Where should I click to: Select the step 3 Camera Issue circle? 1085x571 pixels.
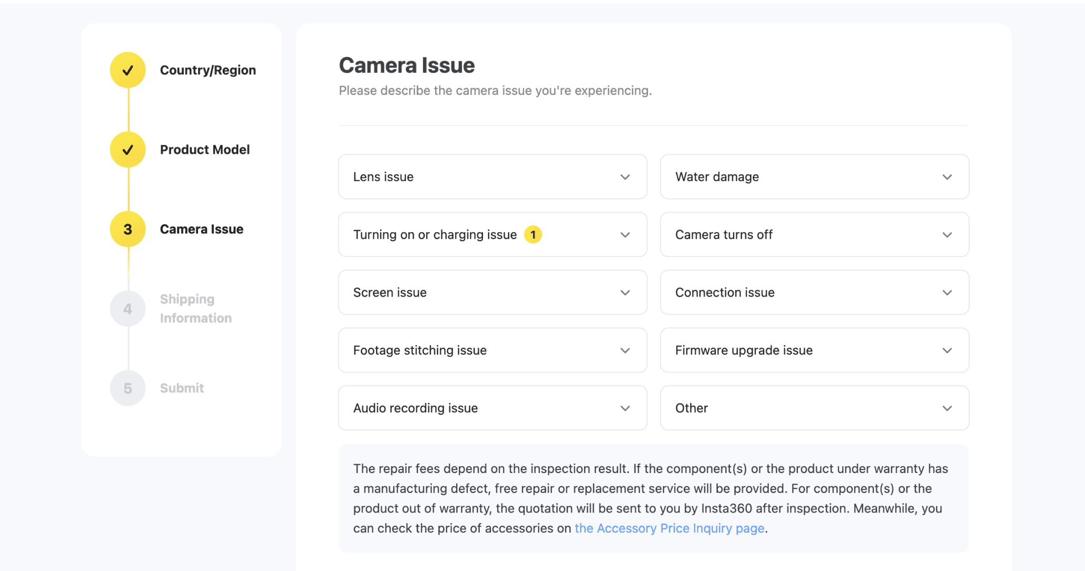pyautogui.click(x=127, y=229)
